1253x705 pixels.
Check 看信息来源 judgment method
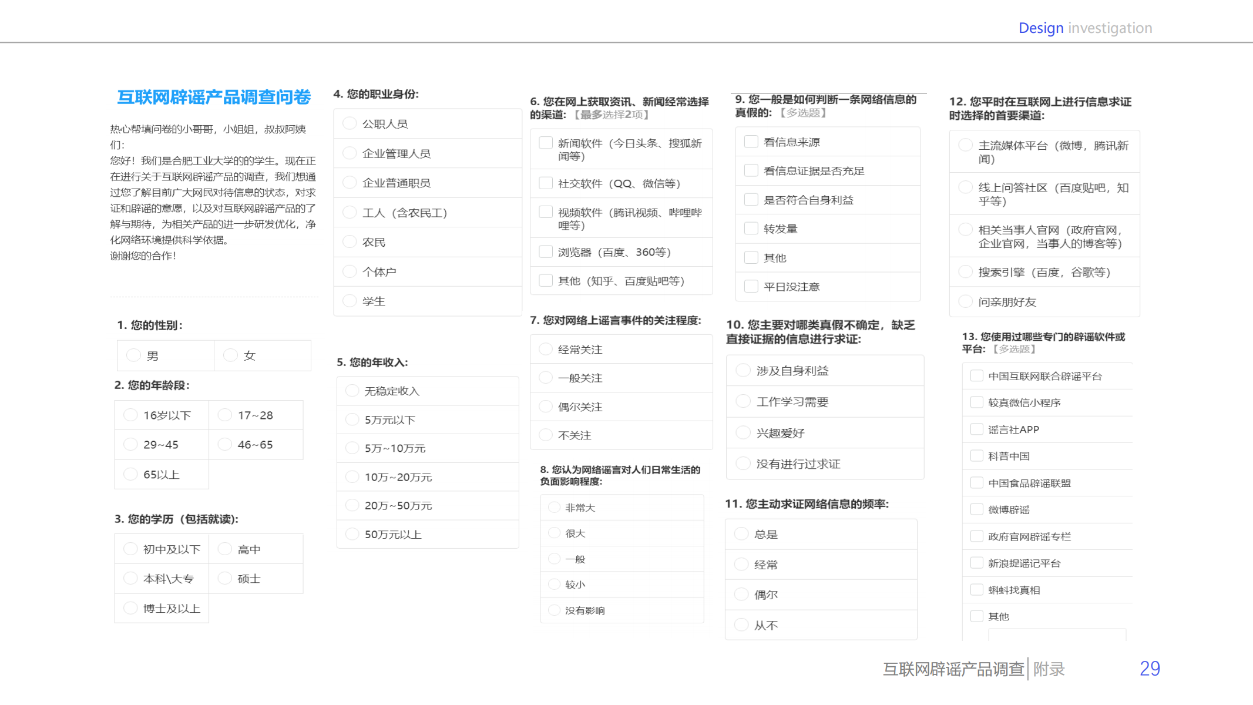[x=751, y=141]
